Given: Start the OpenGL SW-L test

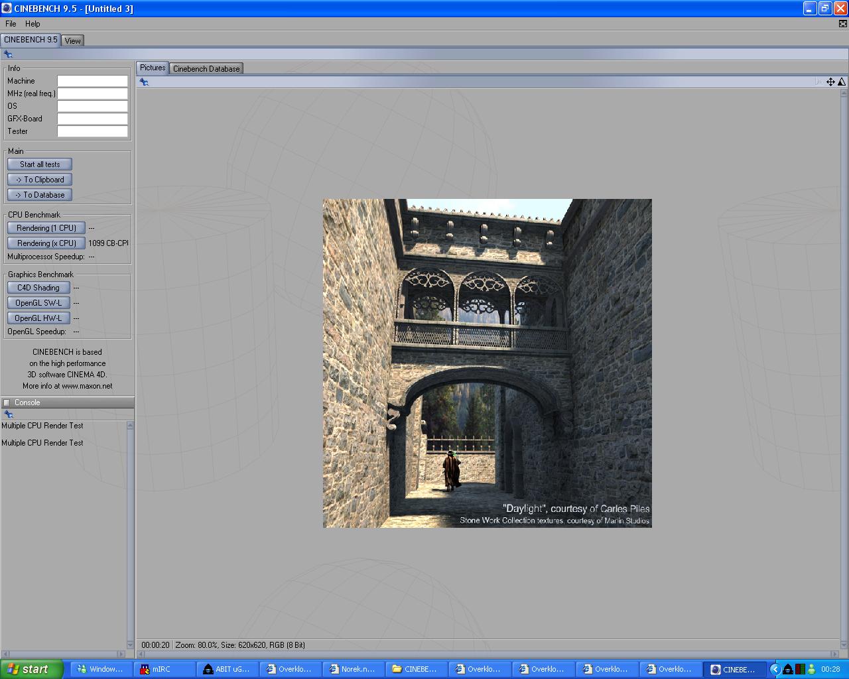Looking at the screenshot, I should [x=38, y=303].
